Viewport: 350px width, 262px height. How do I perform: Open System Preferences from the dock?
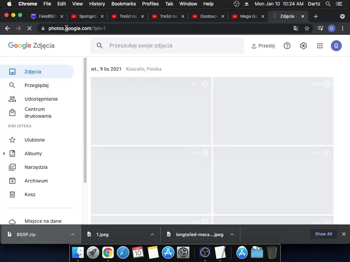point(183,253)
